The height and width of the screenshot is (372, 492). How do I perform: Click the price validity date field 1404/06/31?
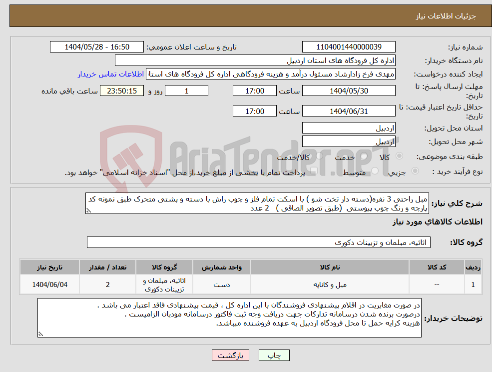349,110
